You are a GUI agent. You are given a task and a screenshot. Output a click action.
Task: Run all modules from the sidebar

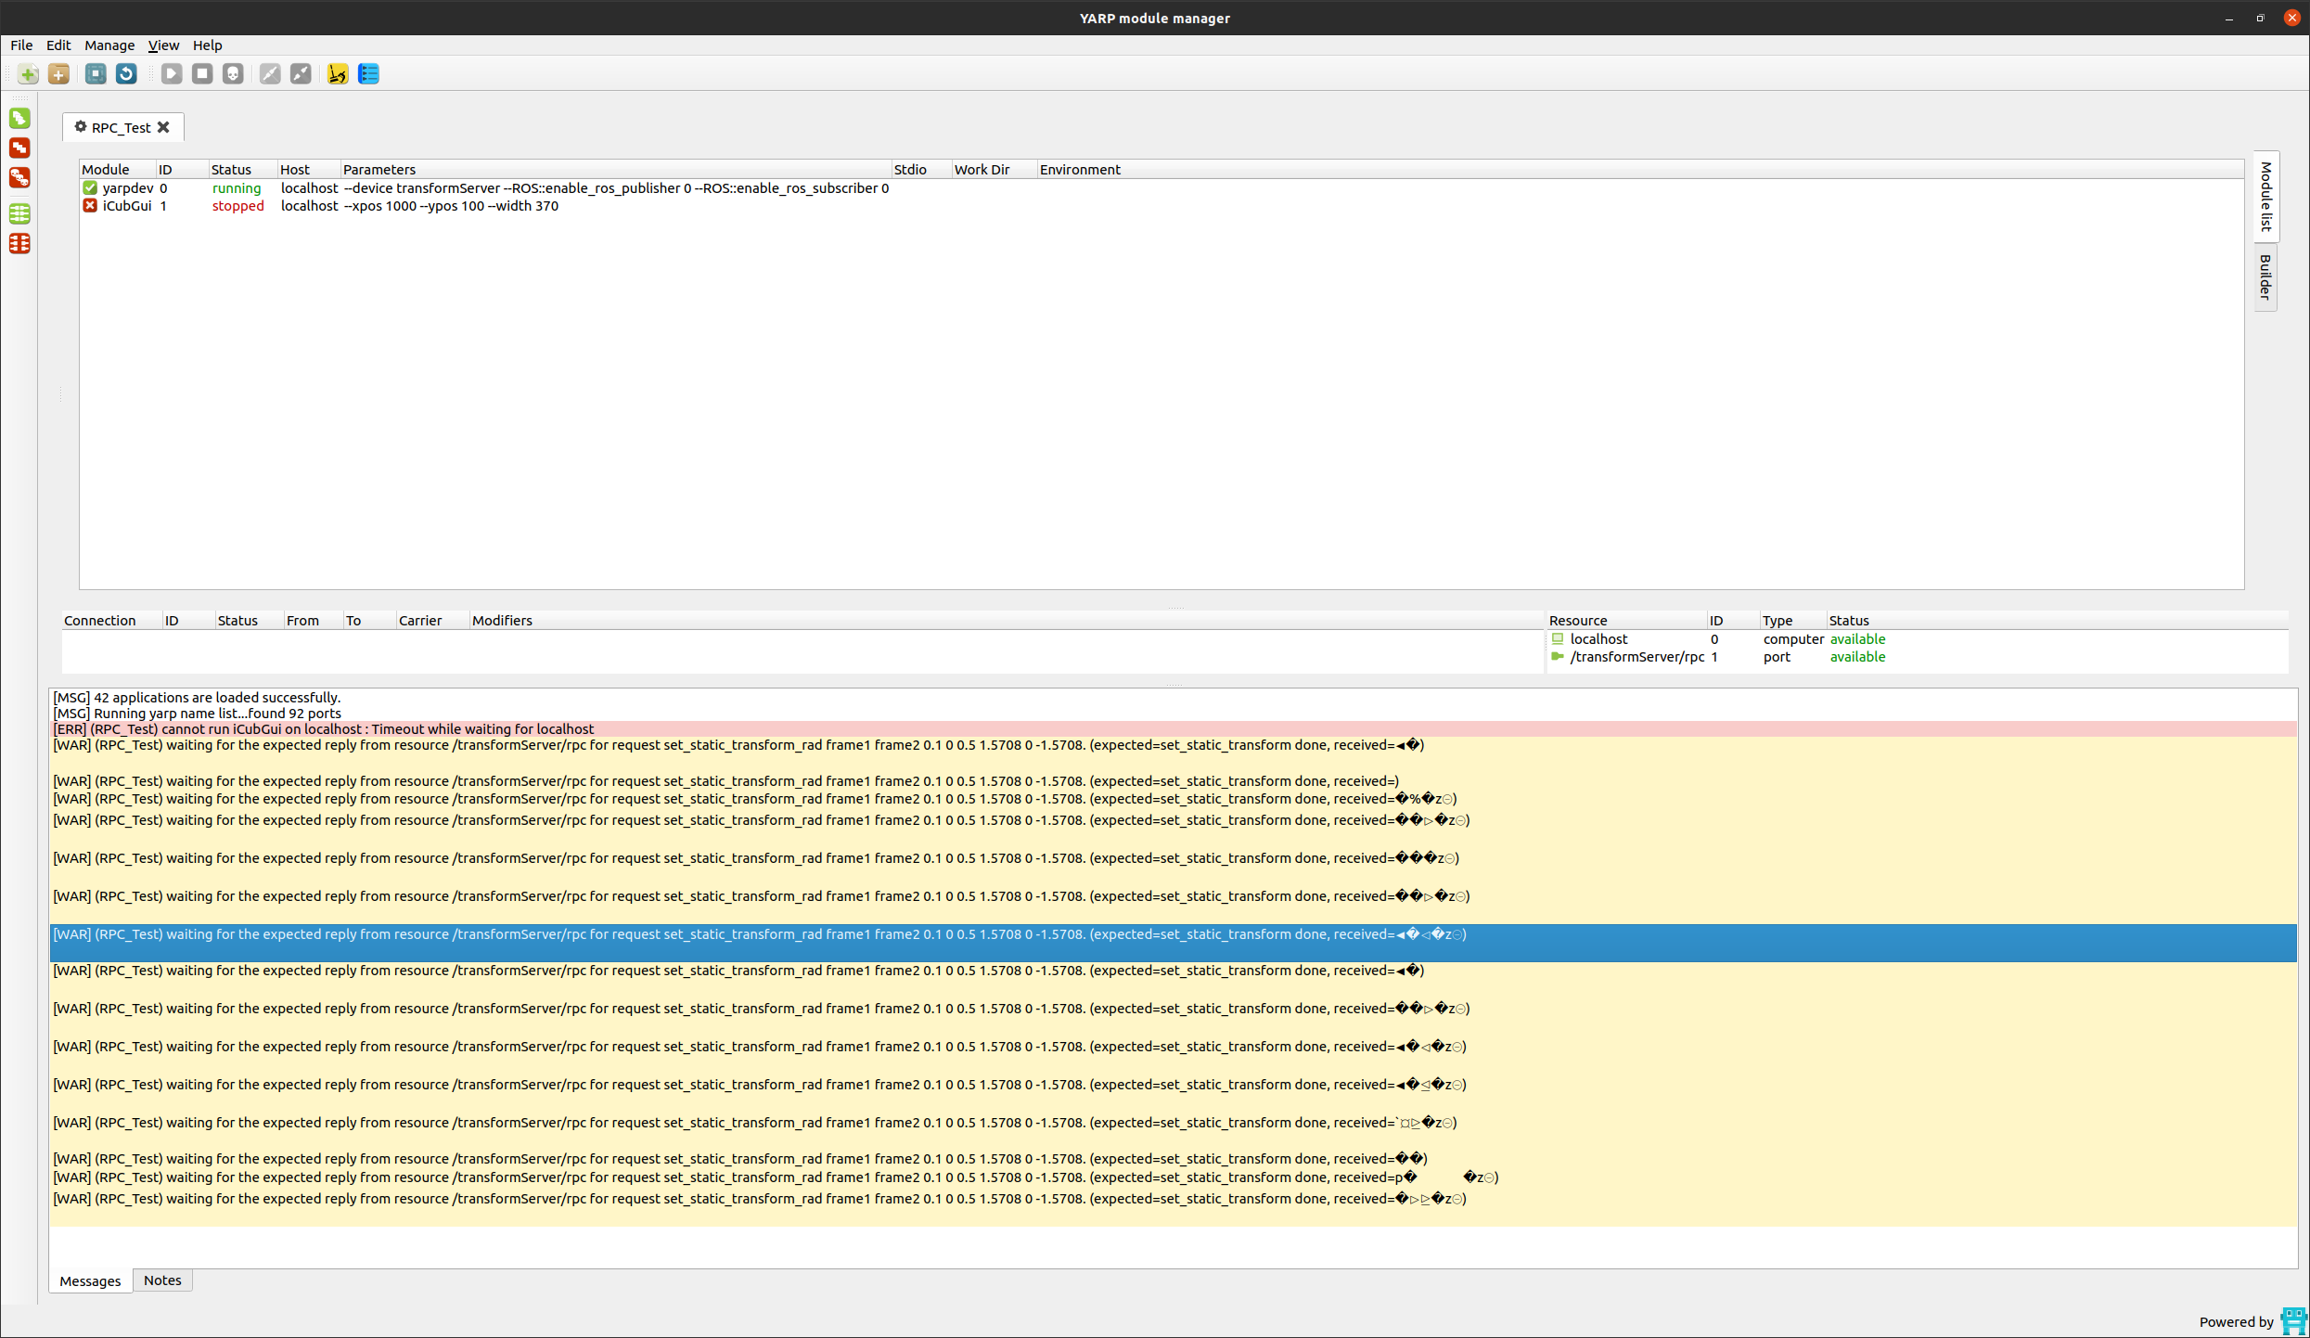19,118
